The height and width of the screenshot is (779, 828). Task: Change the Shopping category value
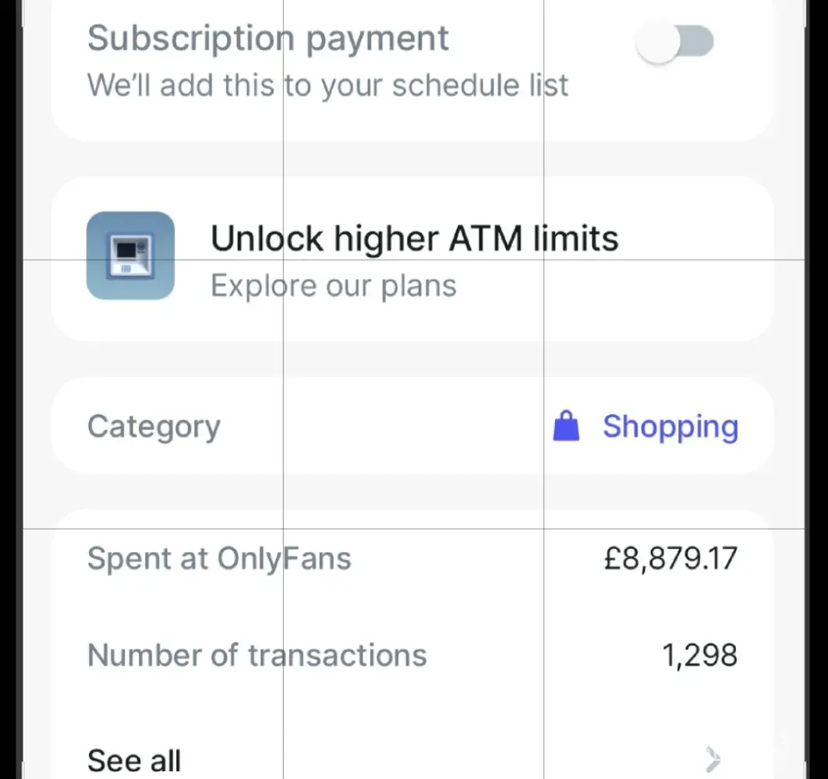click(670, 427)
